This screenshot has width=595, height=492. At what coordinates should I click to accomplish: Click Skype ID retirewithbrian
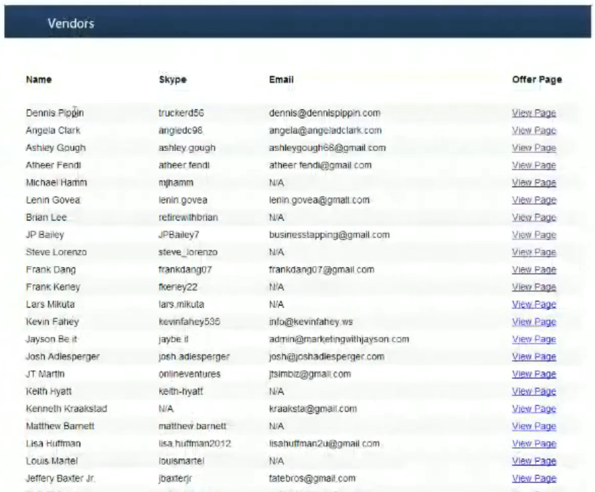pyautogui.click(x=188, y=217)
